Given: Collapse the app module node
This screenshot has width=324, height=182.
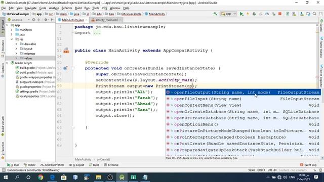Looking at the screenshot, I should click(7, 25).
